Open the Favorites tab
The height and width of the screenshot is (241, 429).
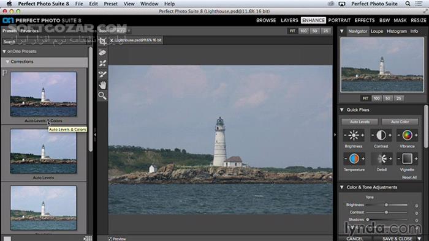[x=29, y=31]
